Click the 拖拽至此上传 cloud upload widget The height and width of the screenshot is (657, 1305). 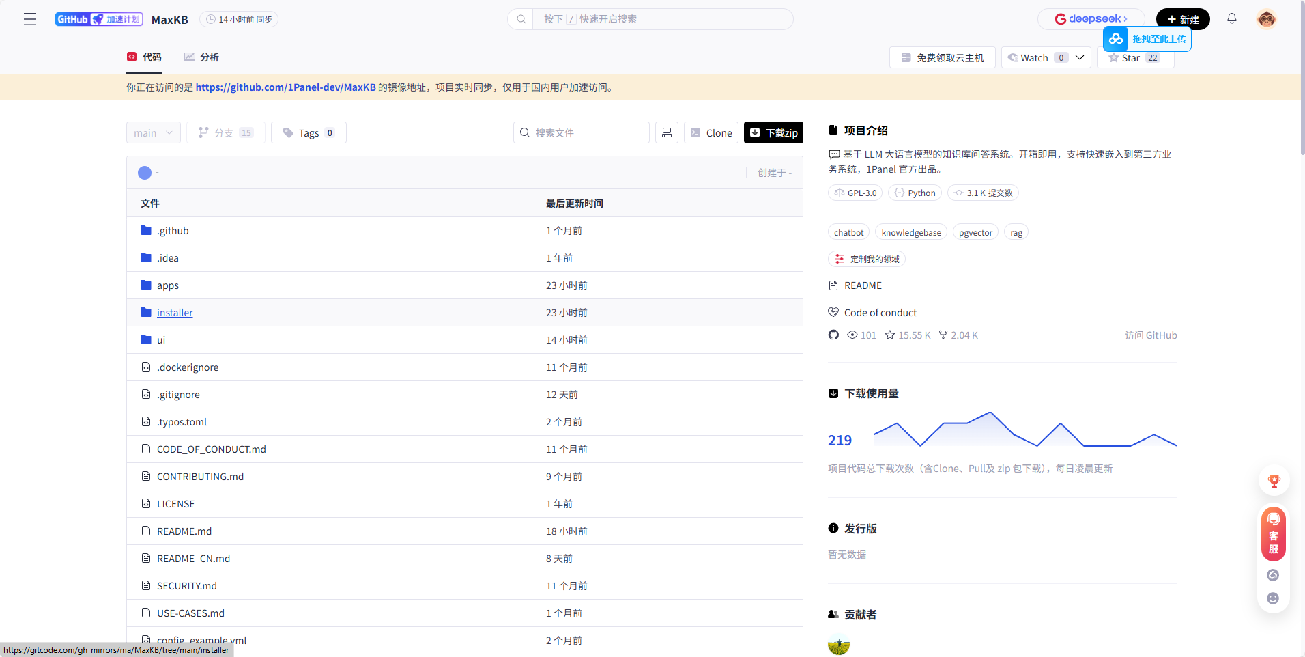pos(1147,39)
